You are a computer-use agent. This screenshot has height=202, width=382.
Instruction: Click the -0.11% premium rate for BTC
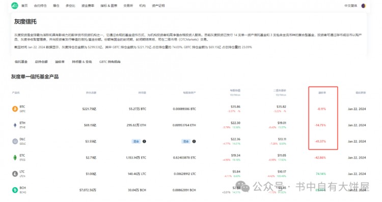point(321,109)
